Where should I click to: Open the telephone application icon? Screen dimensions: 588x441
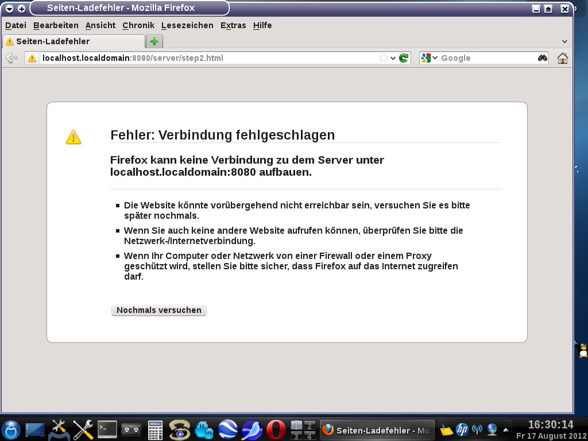tap(180, 430)
